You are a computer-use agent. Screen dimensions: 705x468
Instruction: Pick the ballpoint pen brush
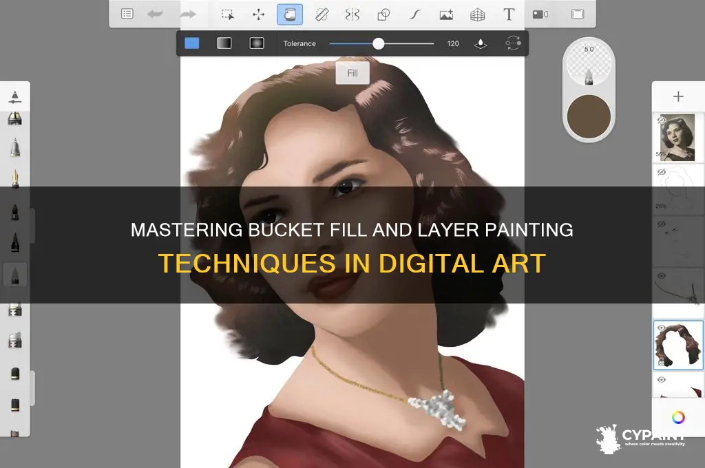coord(15,148)
